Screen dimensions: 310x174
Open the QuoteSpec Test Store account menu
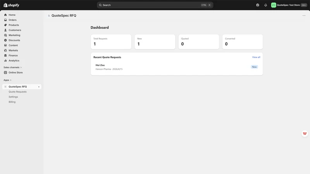289,5
